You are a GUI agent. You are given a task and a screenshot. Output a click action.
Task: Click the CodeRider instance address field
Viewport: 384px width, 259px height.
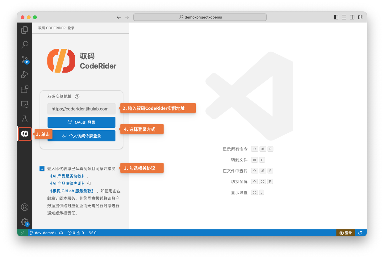(81, 109)
